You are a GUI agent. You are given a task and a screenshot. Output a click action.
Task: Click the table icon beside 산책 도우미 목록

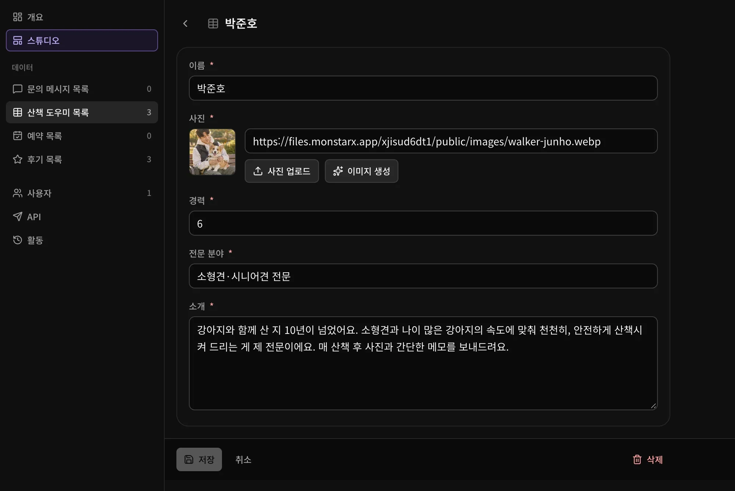point(18,112)
